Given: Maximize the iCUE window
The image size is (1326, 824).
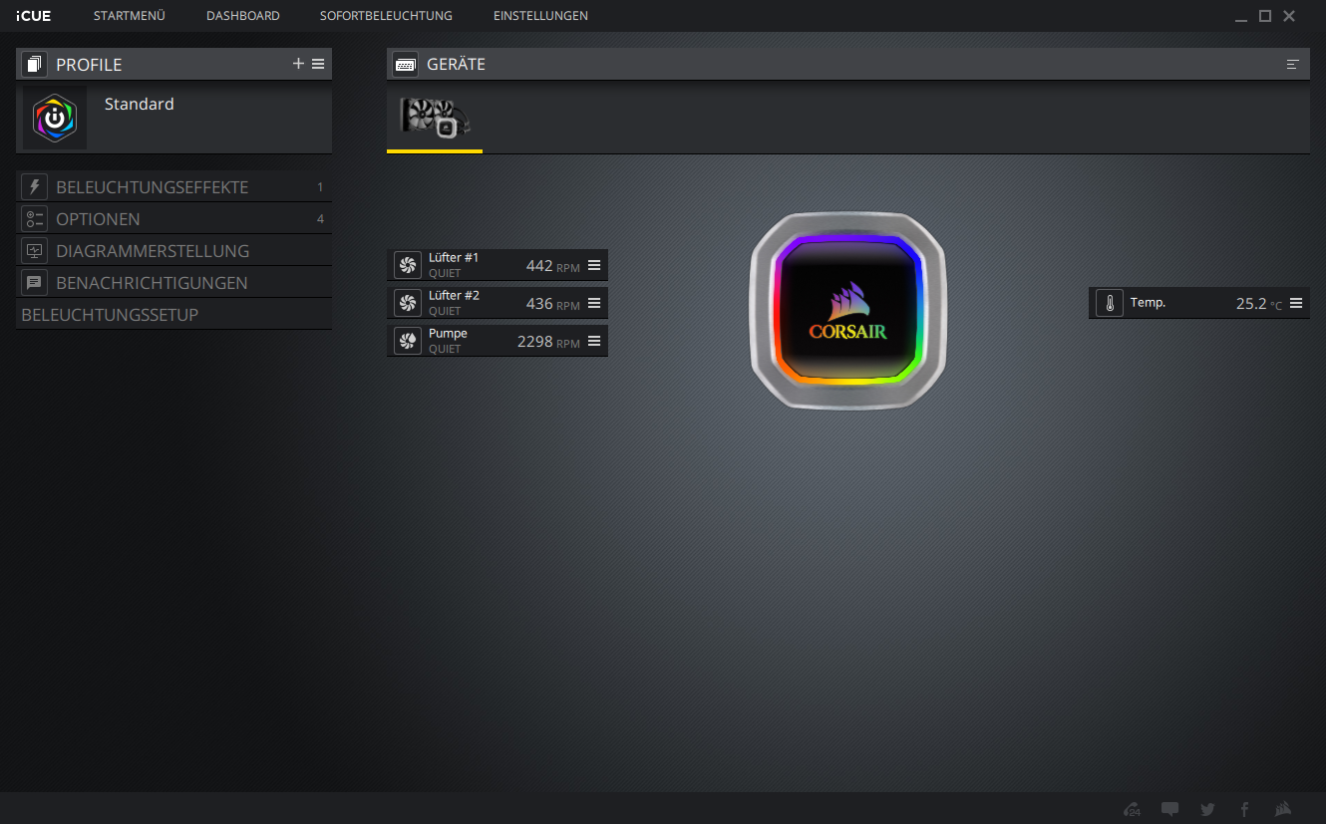Looking at the screenshot, I should pos(1265,16).
